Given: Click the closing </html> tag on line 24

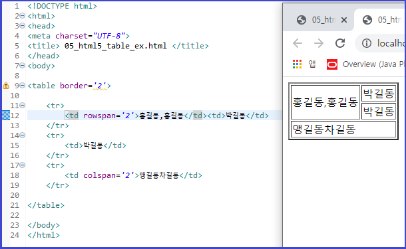Looking at the screenshot, I should [43, 235].
